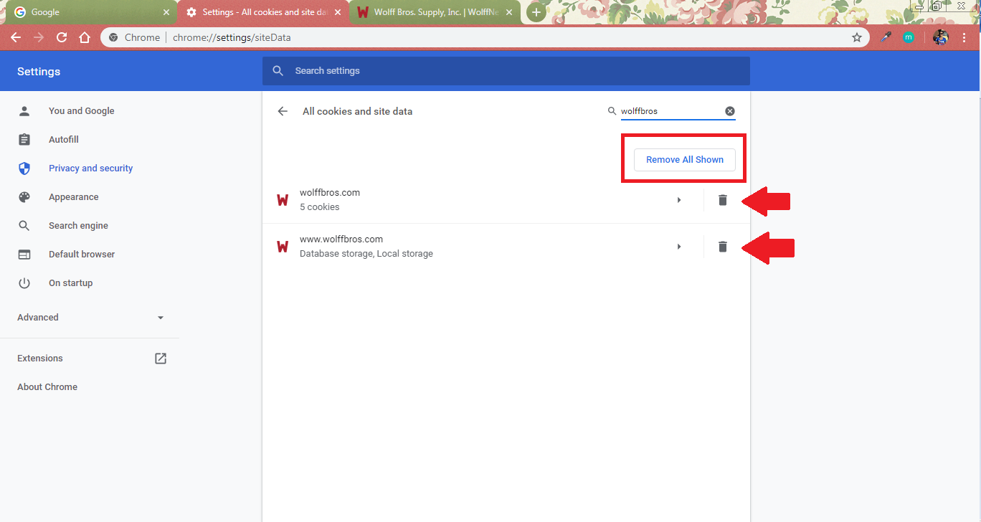Bookmark this page with the star icon

(x=857, y=37)
